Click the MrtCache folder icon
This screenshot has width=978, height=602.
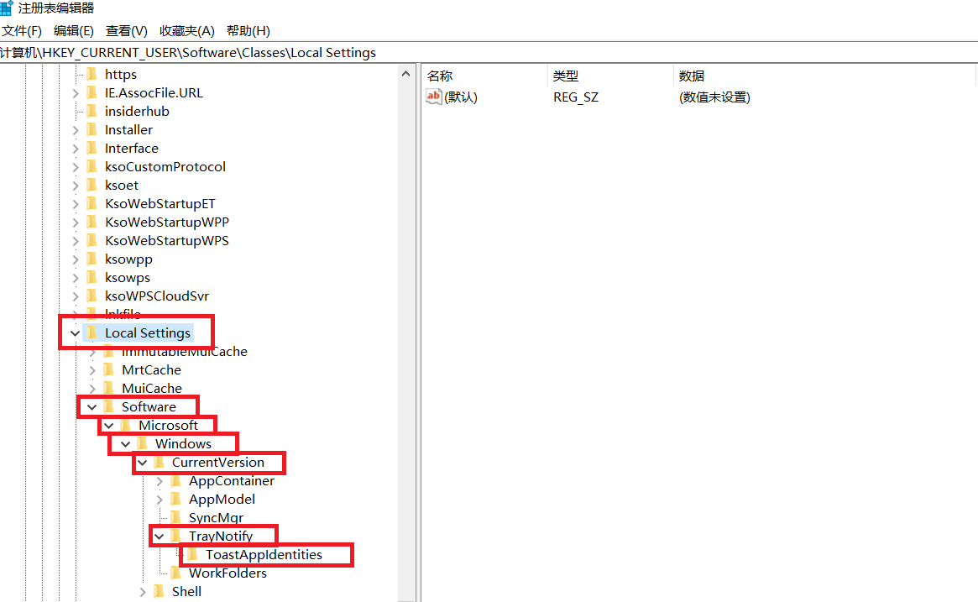tap(108, 369)
